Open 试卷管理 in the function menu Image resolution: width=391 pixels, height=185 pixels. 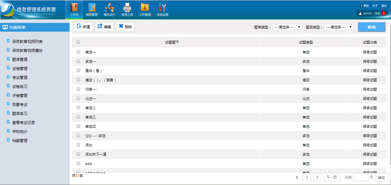click(x=20, y=69)
